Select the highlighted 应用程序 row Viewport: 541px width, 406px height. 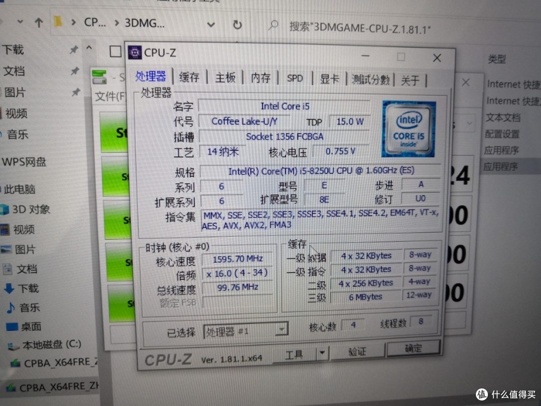point(500,167)
